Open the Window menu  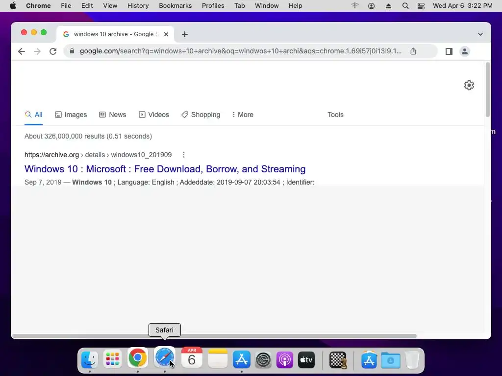267,6
